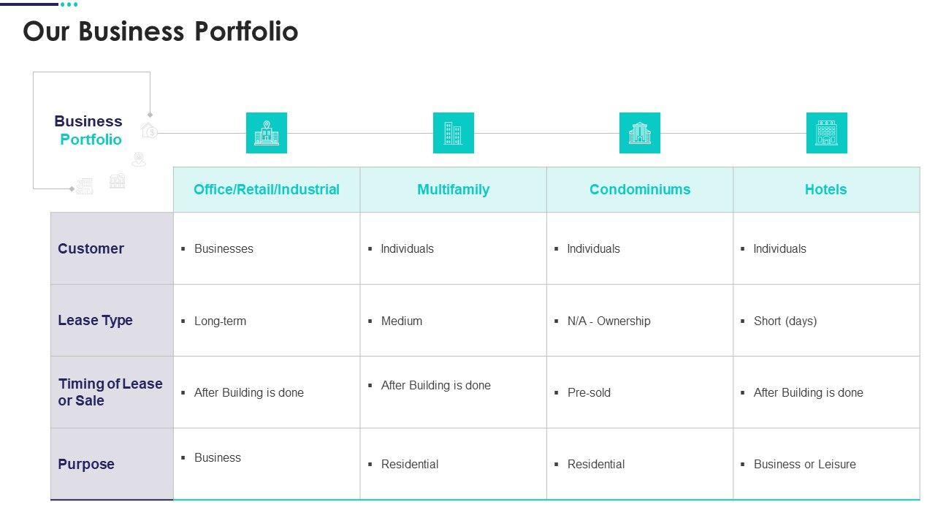935x526 pixels.
Task: Click the faint house with dollar icon
Action: [149, 131]
